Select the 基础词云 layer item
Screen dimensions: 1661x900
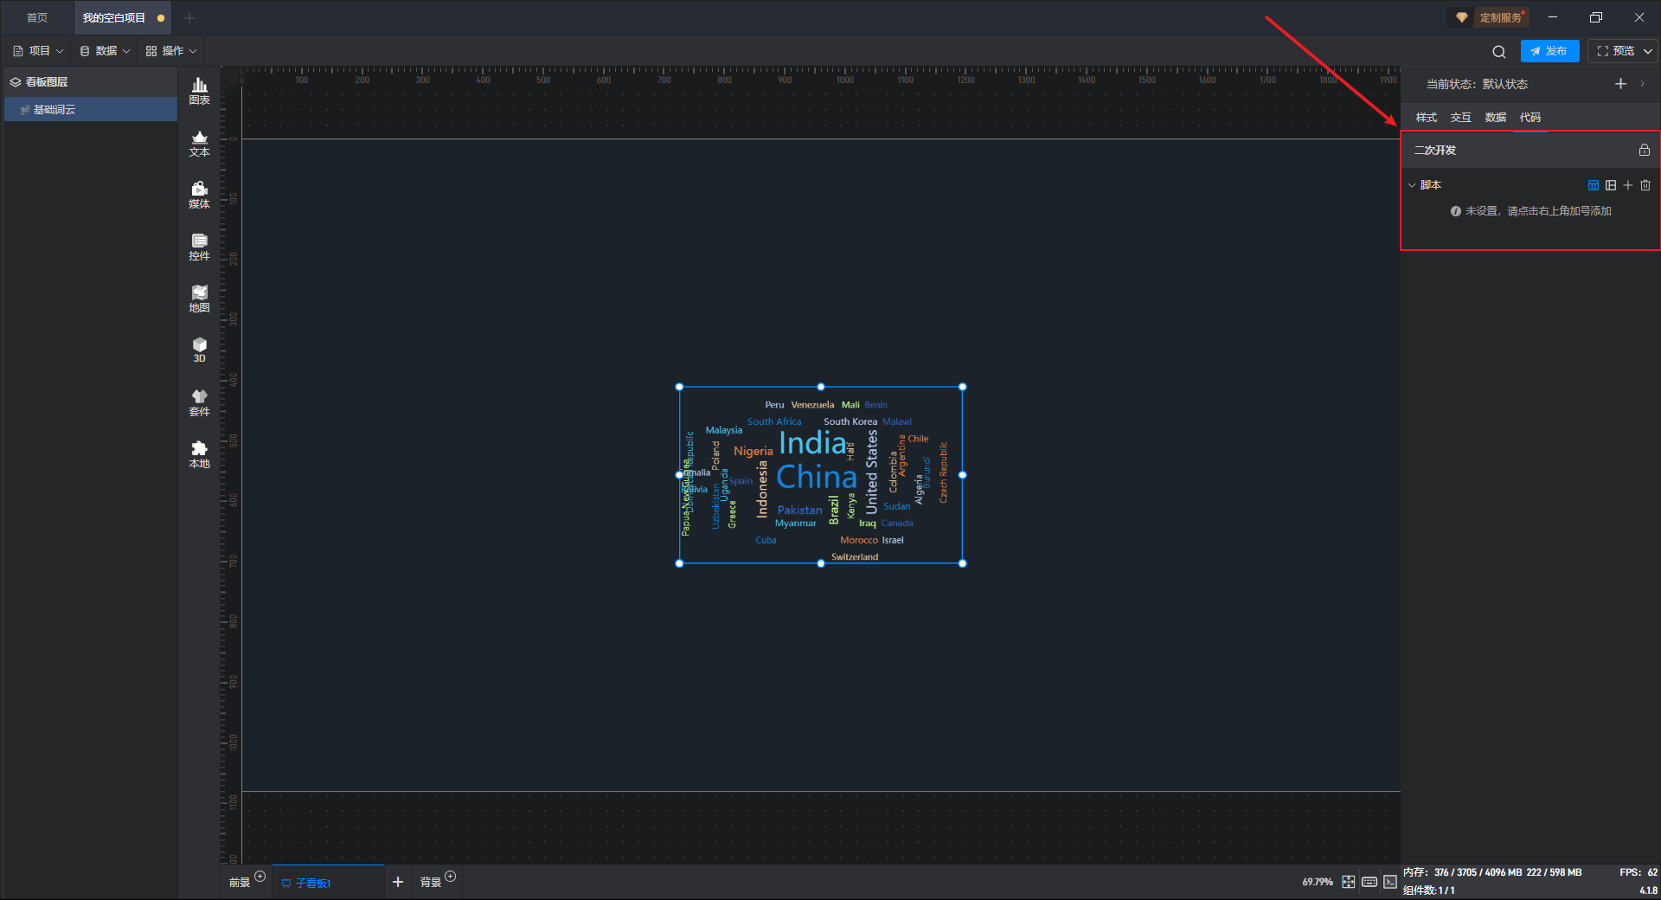click(55, 110)
